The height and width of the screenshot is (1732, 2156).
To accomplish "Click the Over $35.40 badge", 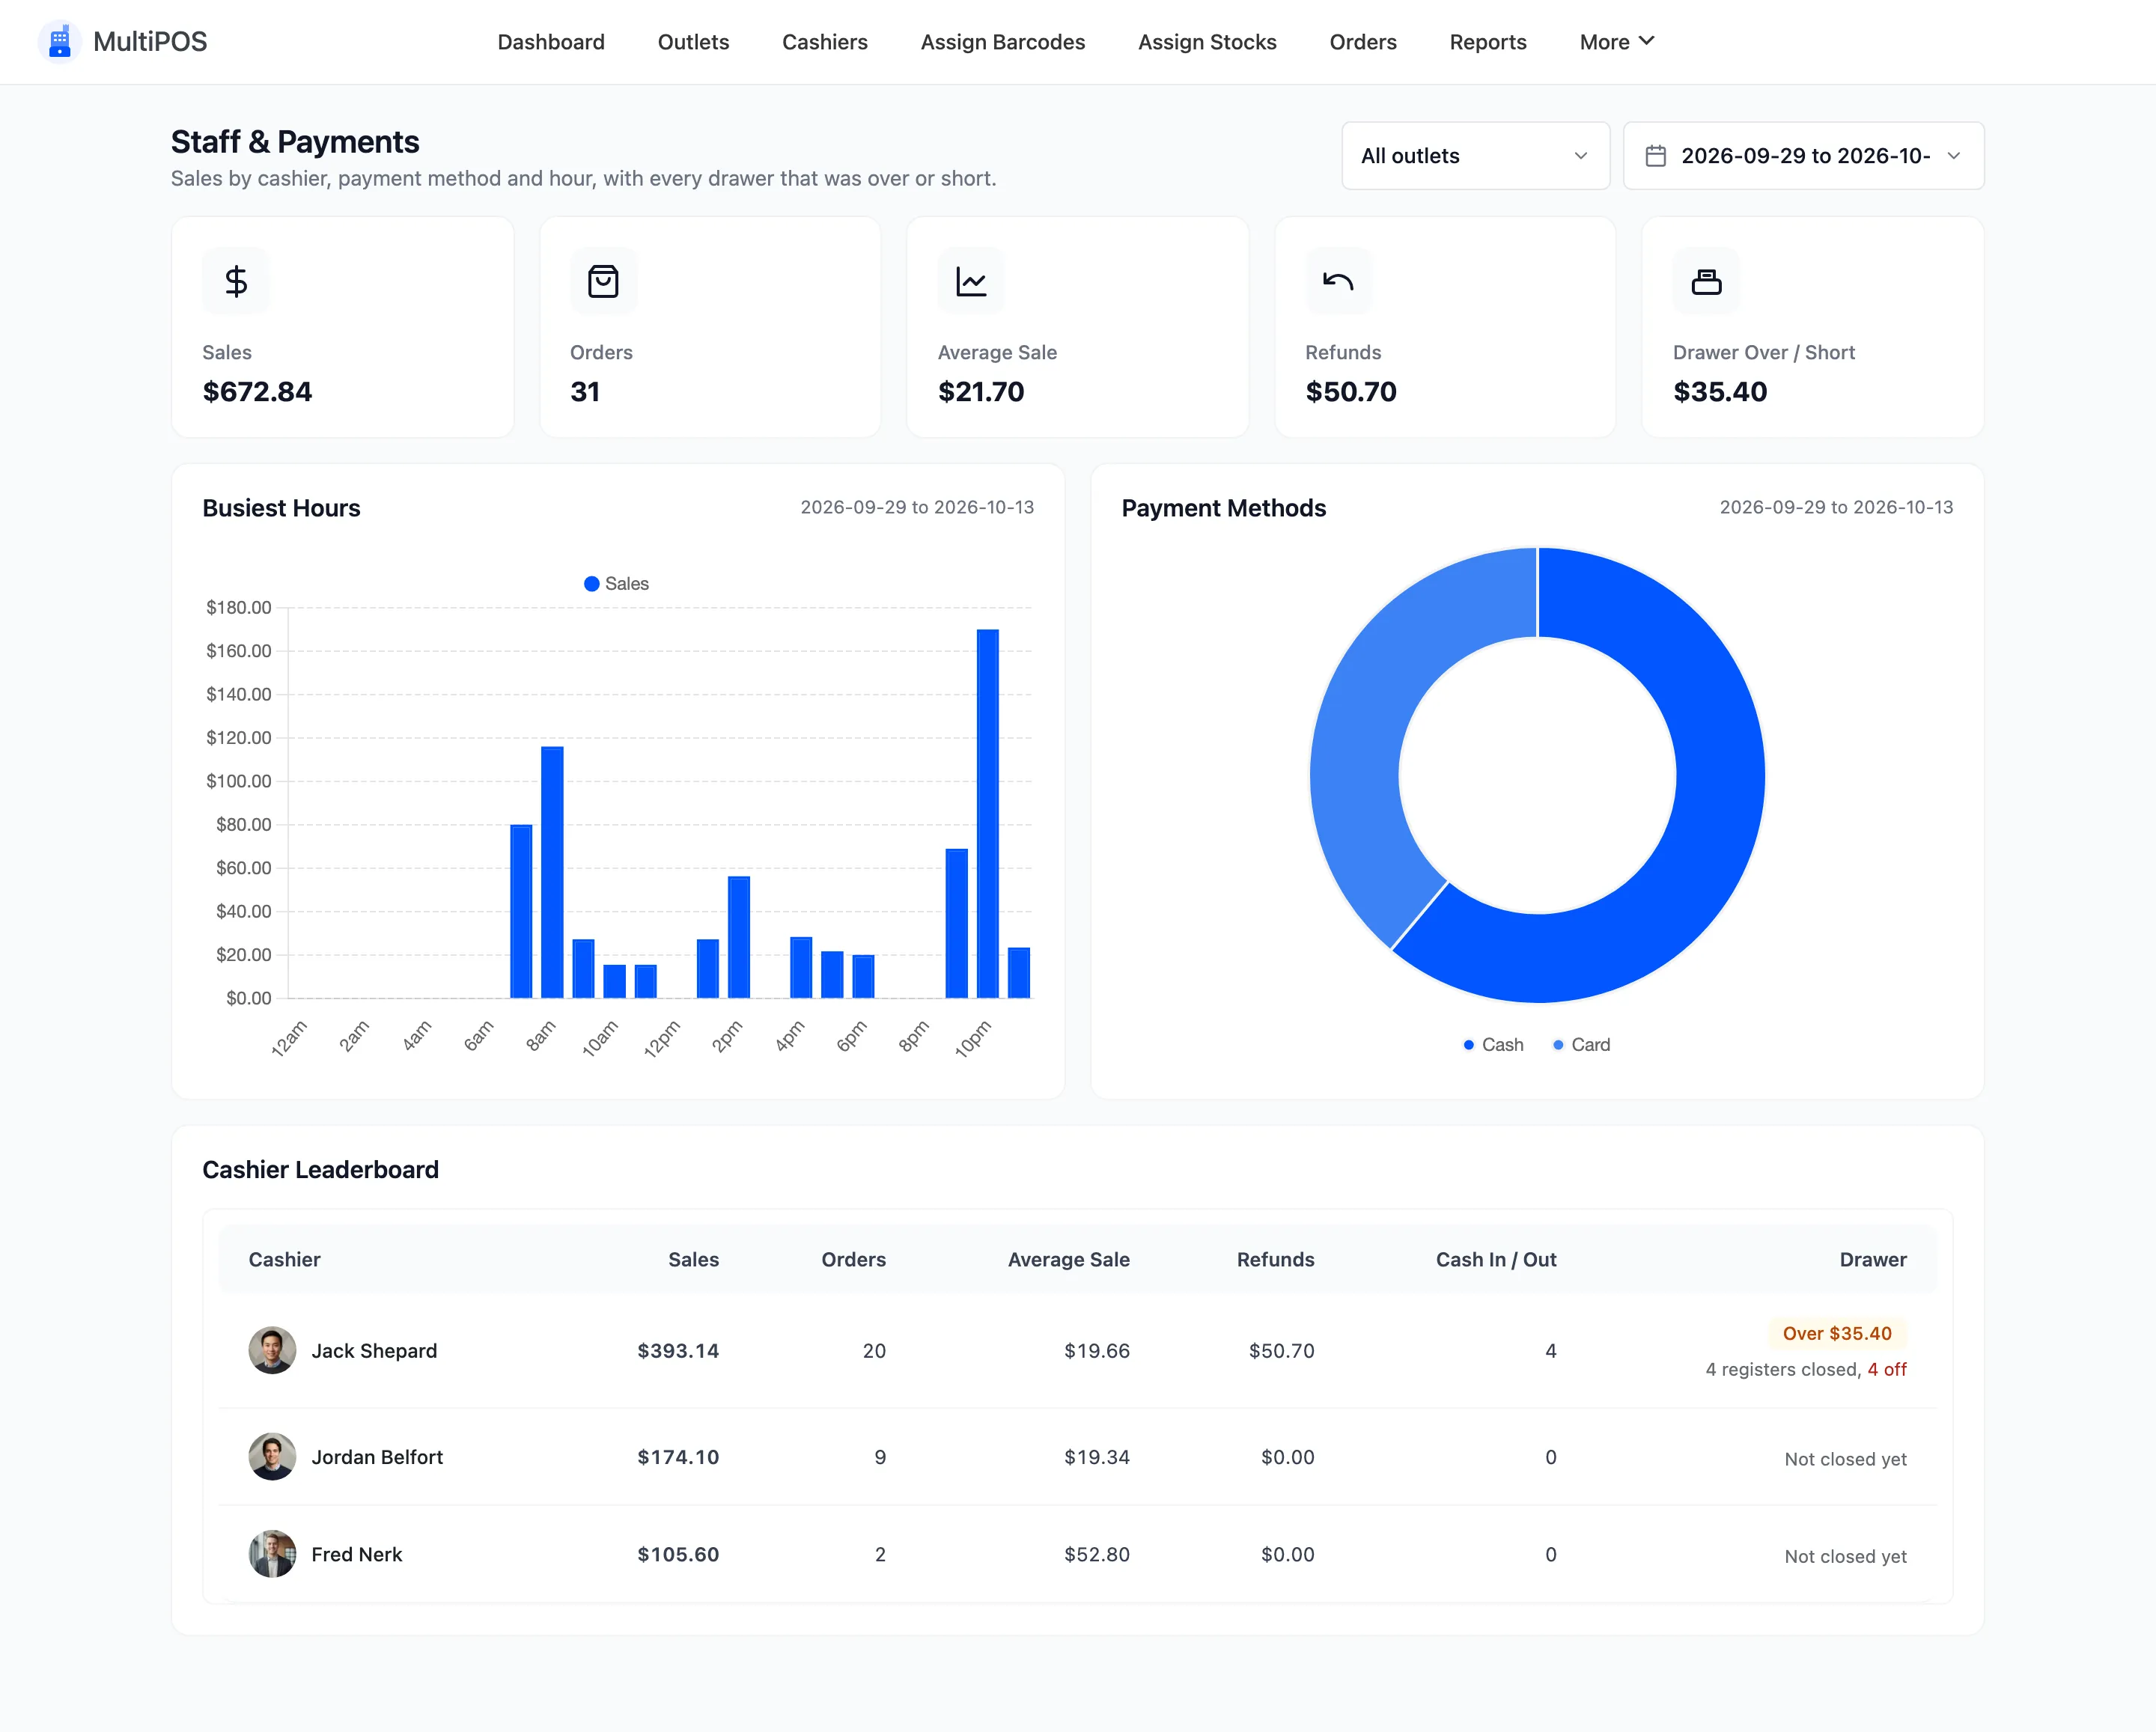I will pos(1837,1333).
